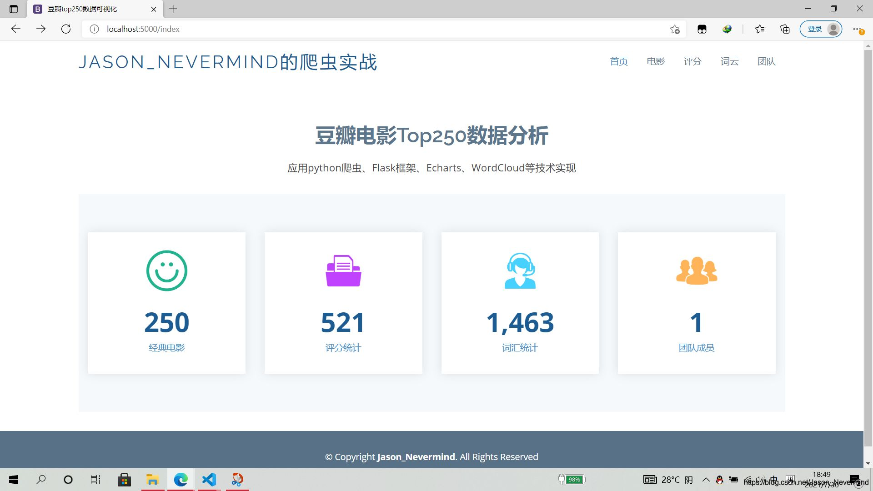Open the 28°C weather widget
Viewport: 873px width, 491px height.
(x=668, y=480)
